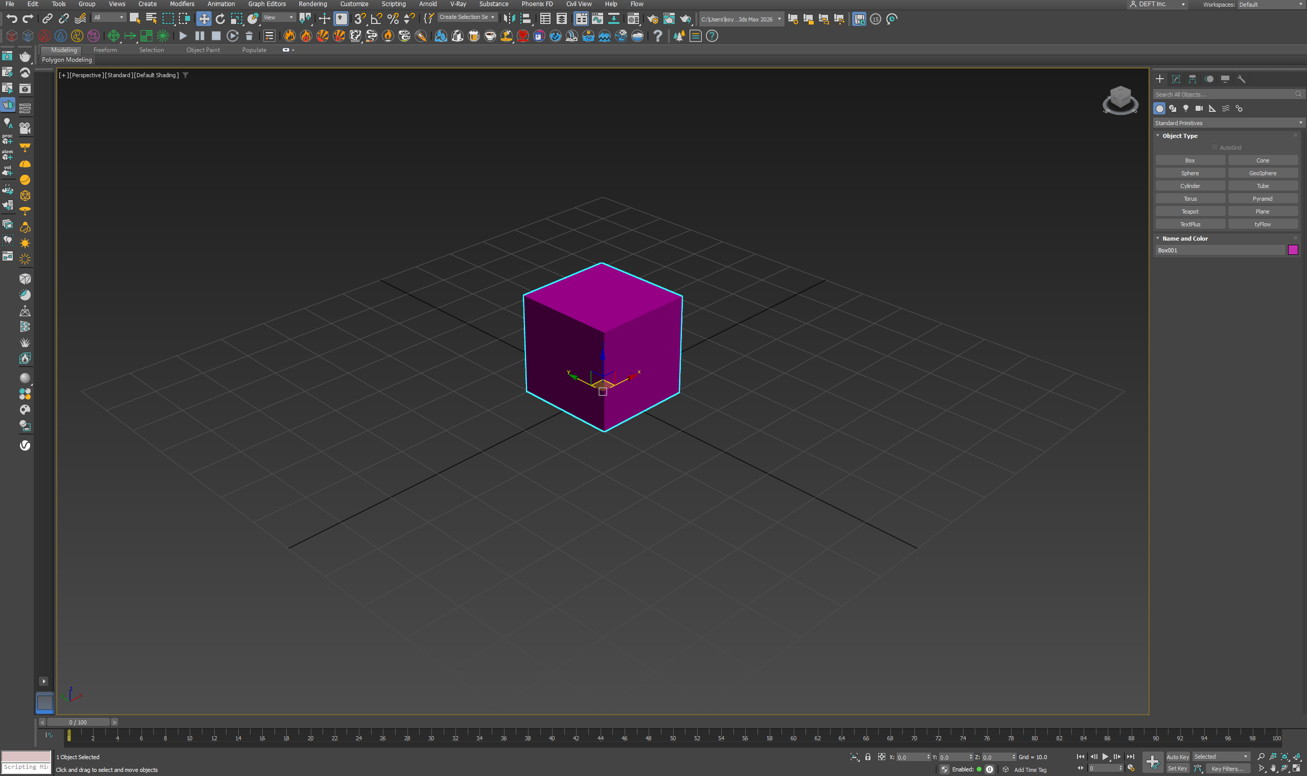The image size is (1307, 776).
Task: Click the Key Filters button
Action: pos(1227,769)
